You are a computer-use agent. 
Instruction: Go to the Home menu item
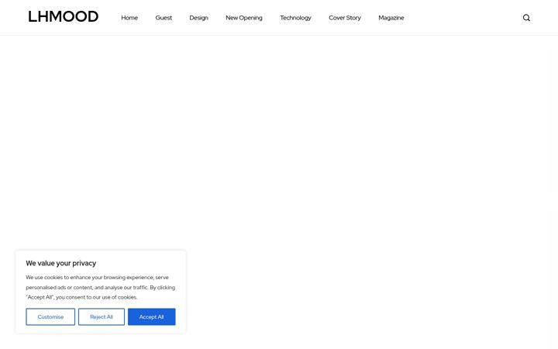pos(129,18)
